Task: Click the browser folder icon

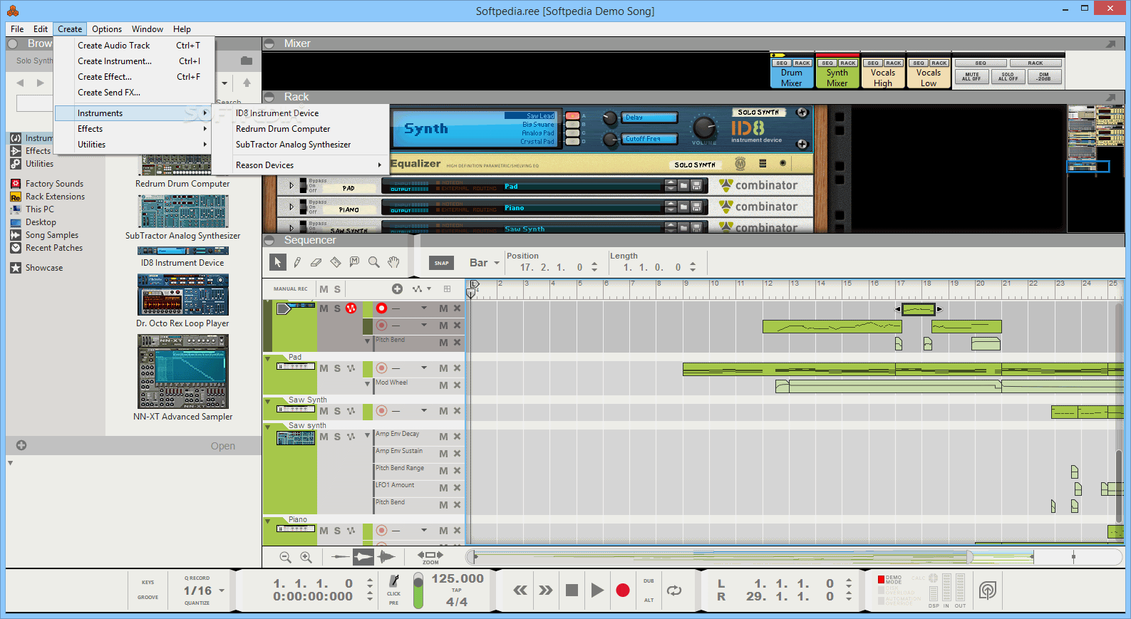Action: tap(247, 61)
